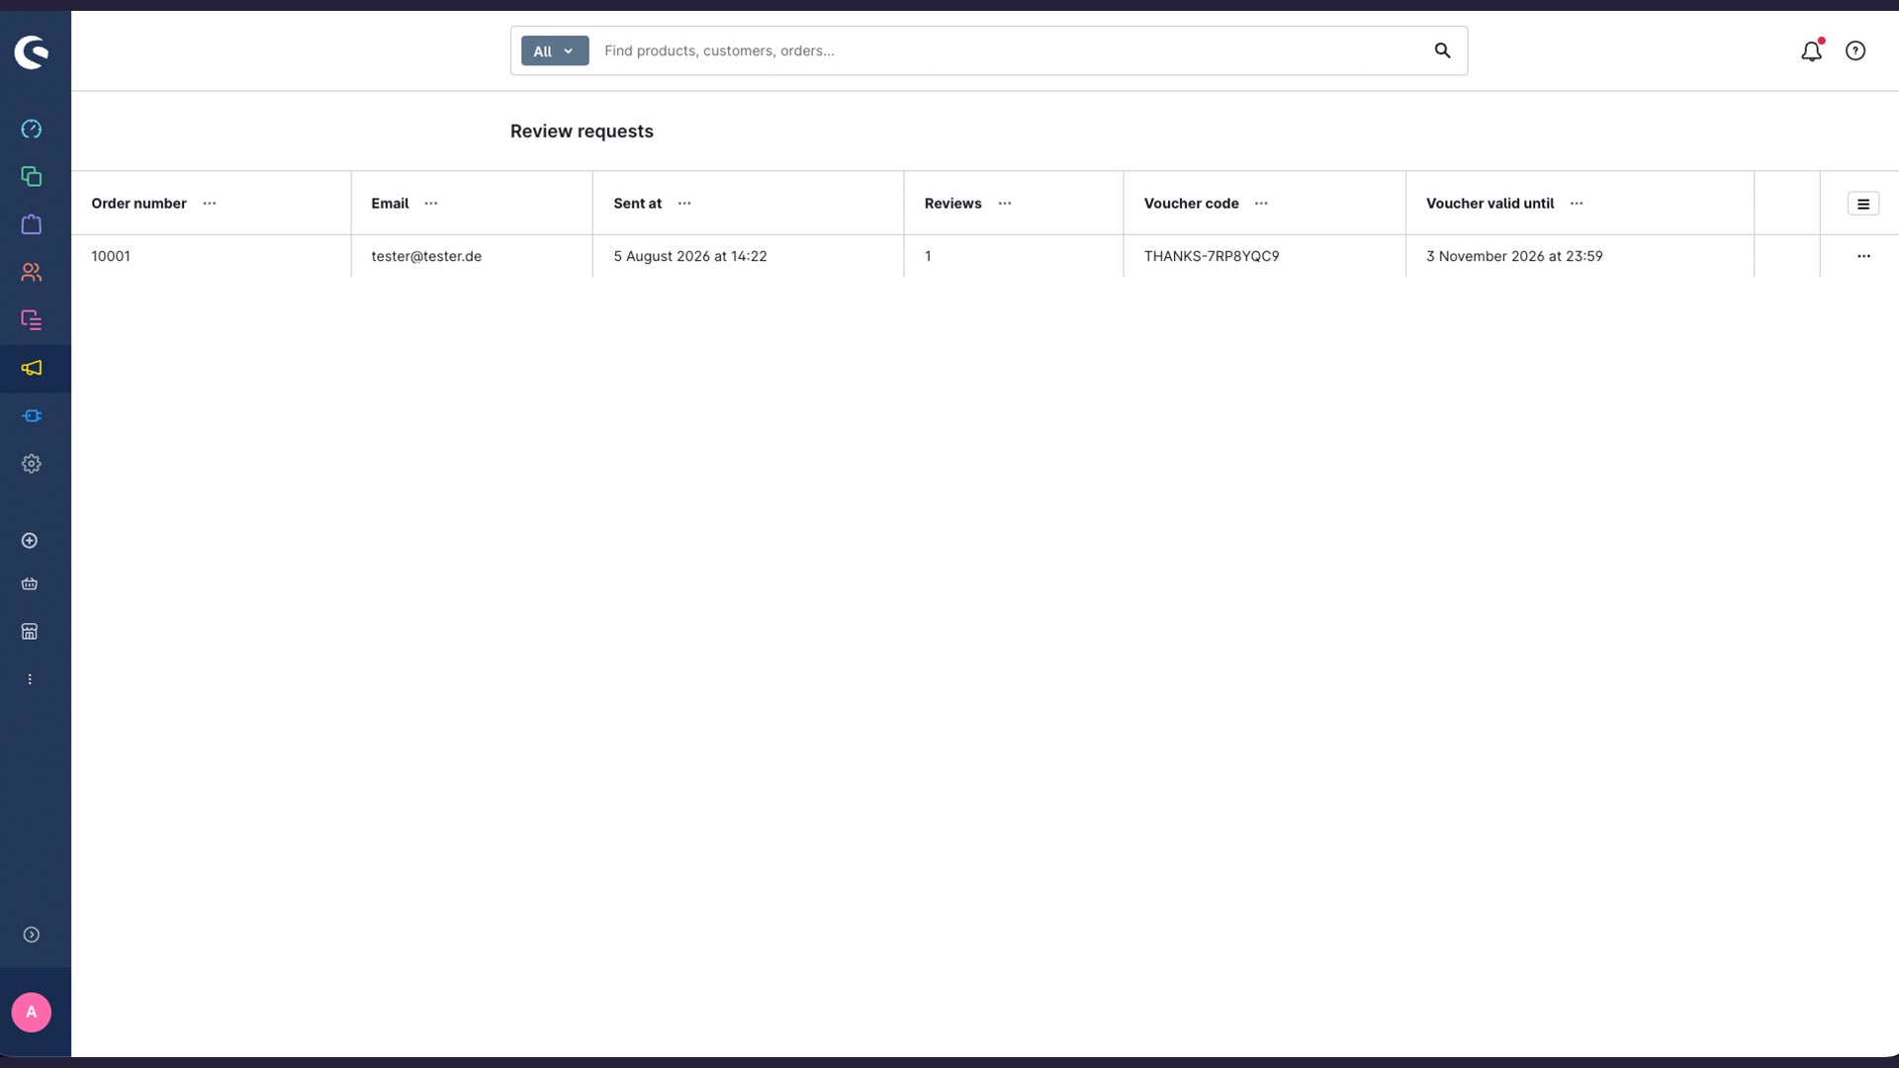Screen dimensions: 1899x1068
Task: Open the storefront sales channel icon
Action: 30,632
